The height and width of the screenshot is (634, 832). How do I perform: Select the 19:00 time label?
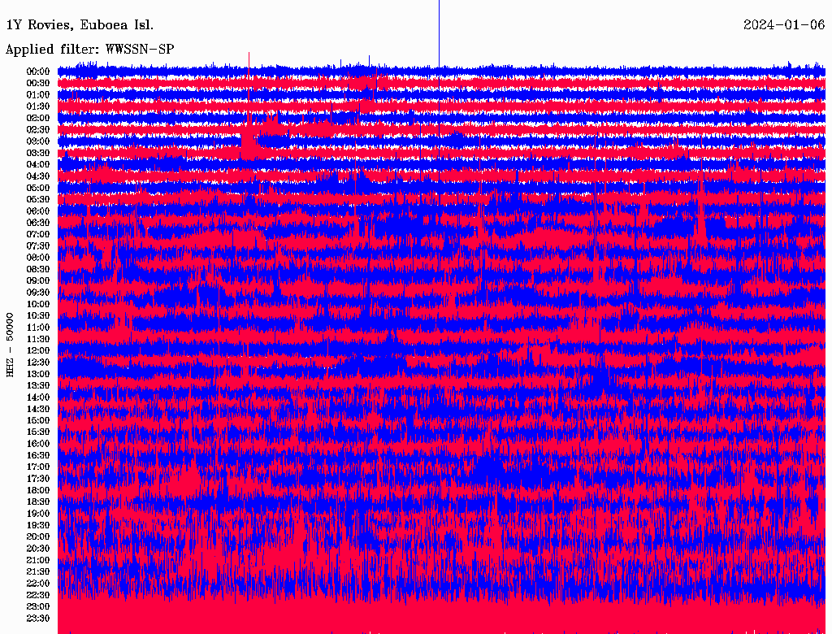(x=38, y=514)
